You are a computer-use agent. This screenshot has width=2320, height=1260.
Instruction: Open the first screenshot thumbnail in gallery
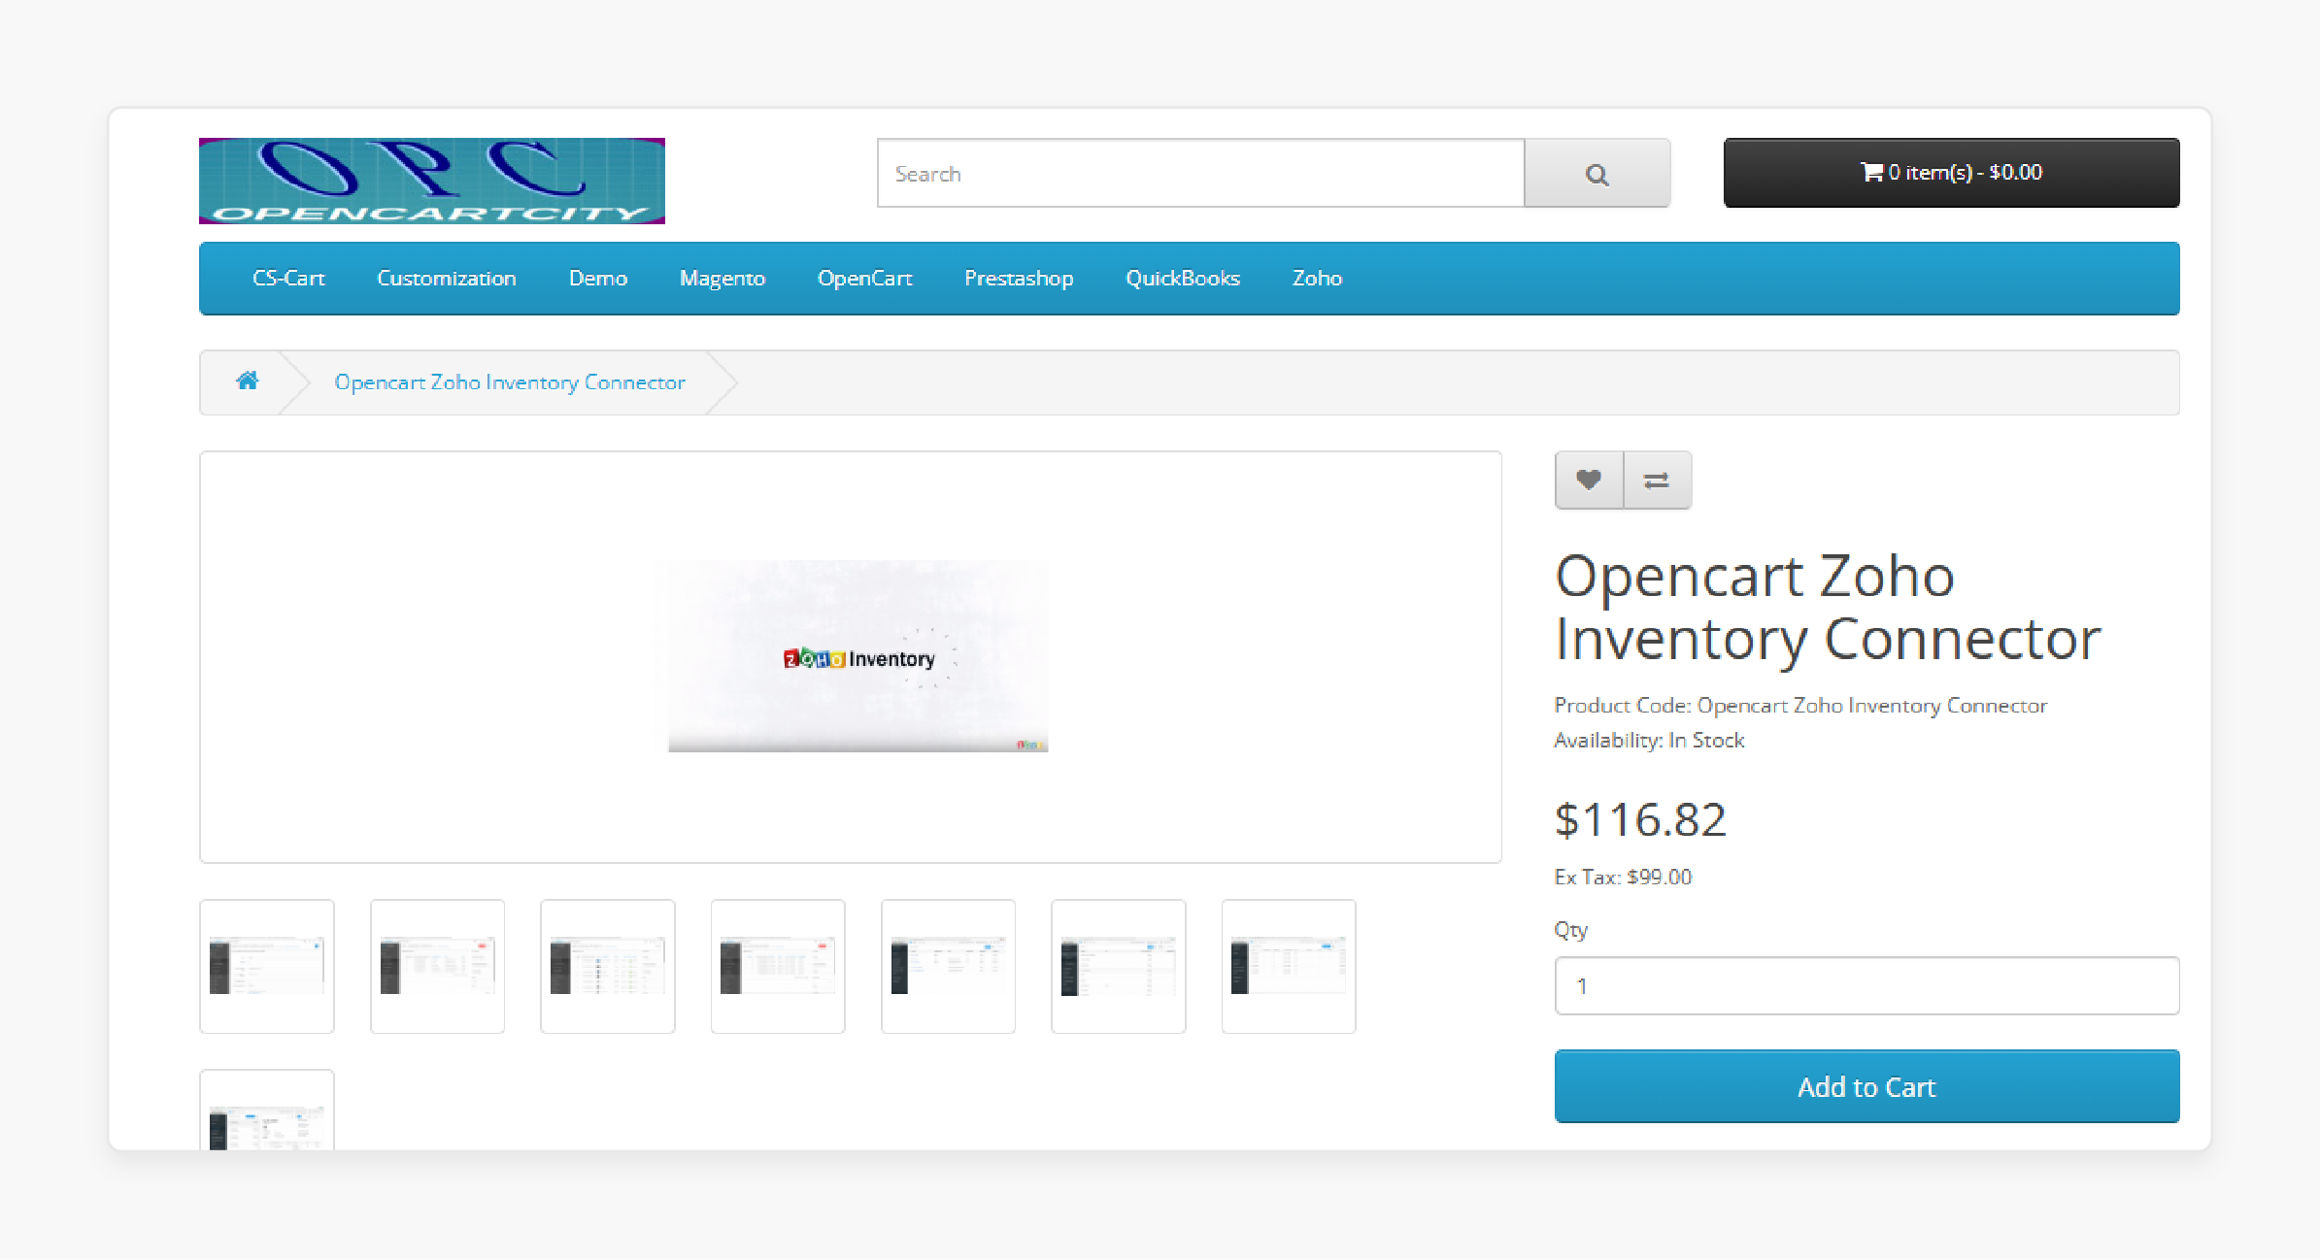(267, 966)
